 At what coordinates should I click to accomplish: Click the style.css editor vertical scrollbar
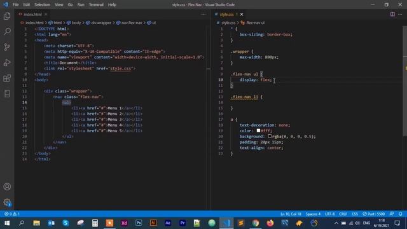coord(404,81)
